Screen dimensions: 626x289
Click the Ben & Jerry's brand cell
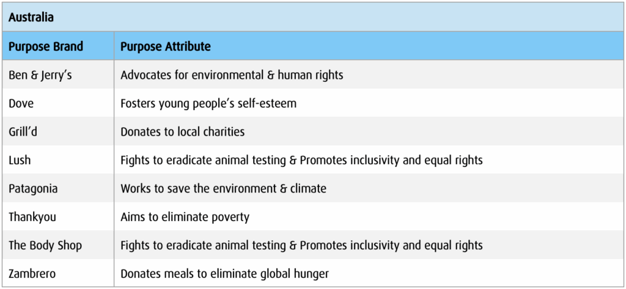(x=40, y=75)
